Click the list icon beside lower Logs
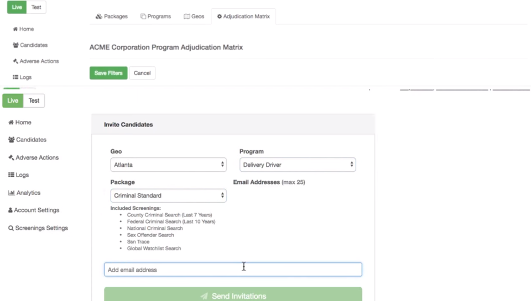The image size is (531, 301). (11, 175)
